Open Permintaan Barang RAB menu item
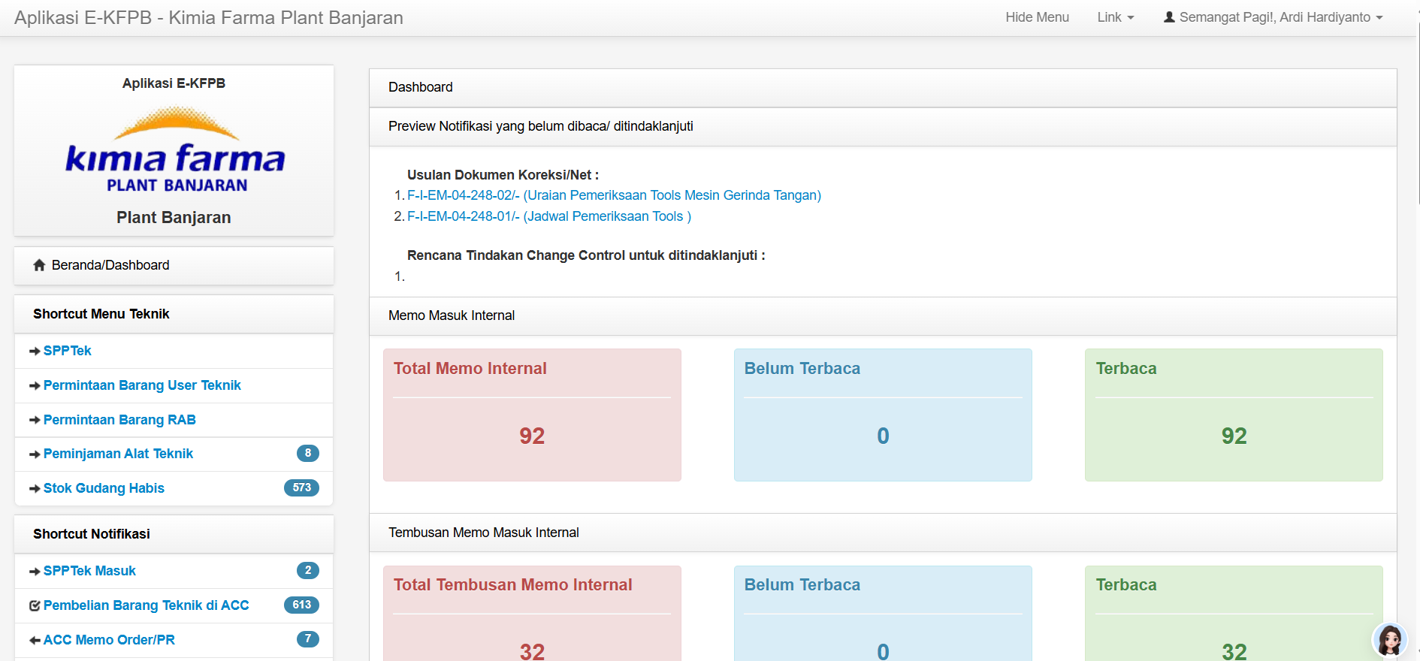Viewport: 1420px width, 661px height. tap(119, 420)
